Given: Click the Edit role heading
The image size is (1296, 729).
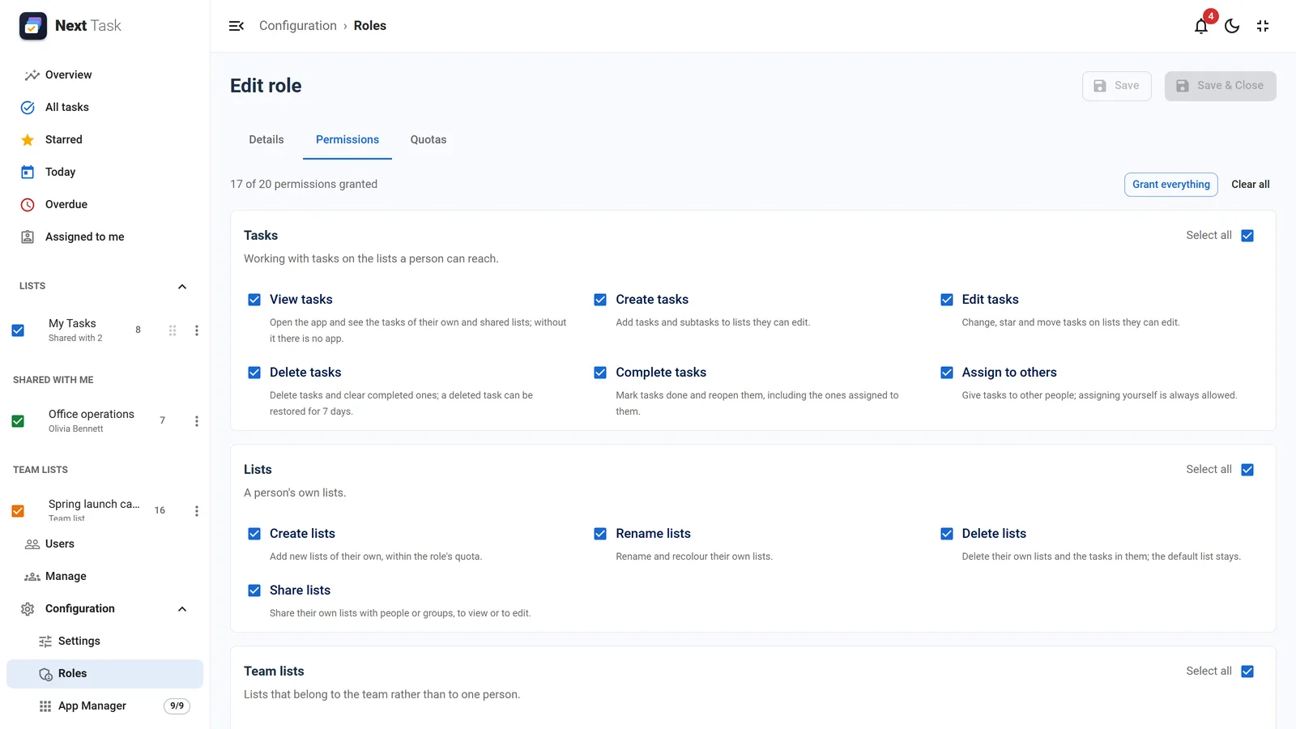Looking at the screenshot, I should tap(266, 86).
